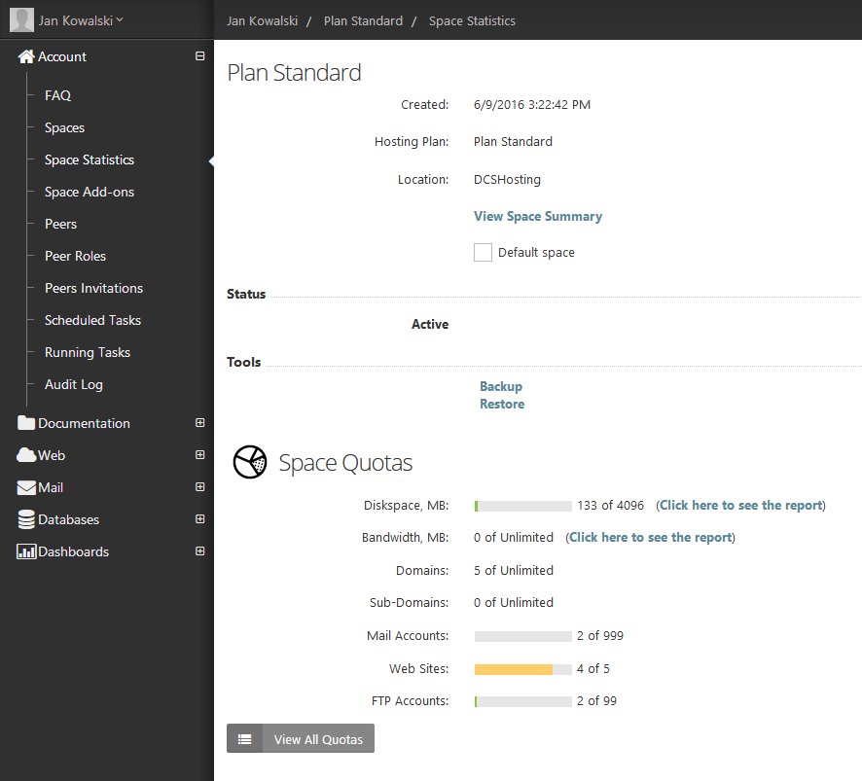The width and height of the screenshot is (862, 781).
Task: Click Jan Kowalski breadcrumb link
Action: click(263, 20)
